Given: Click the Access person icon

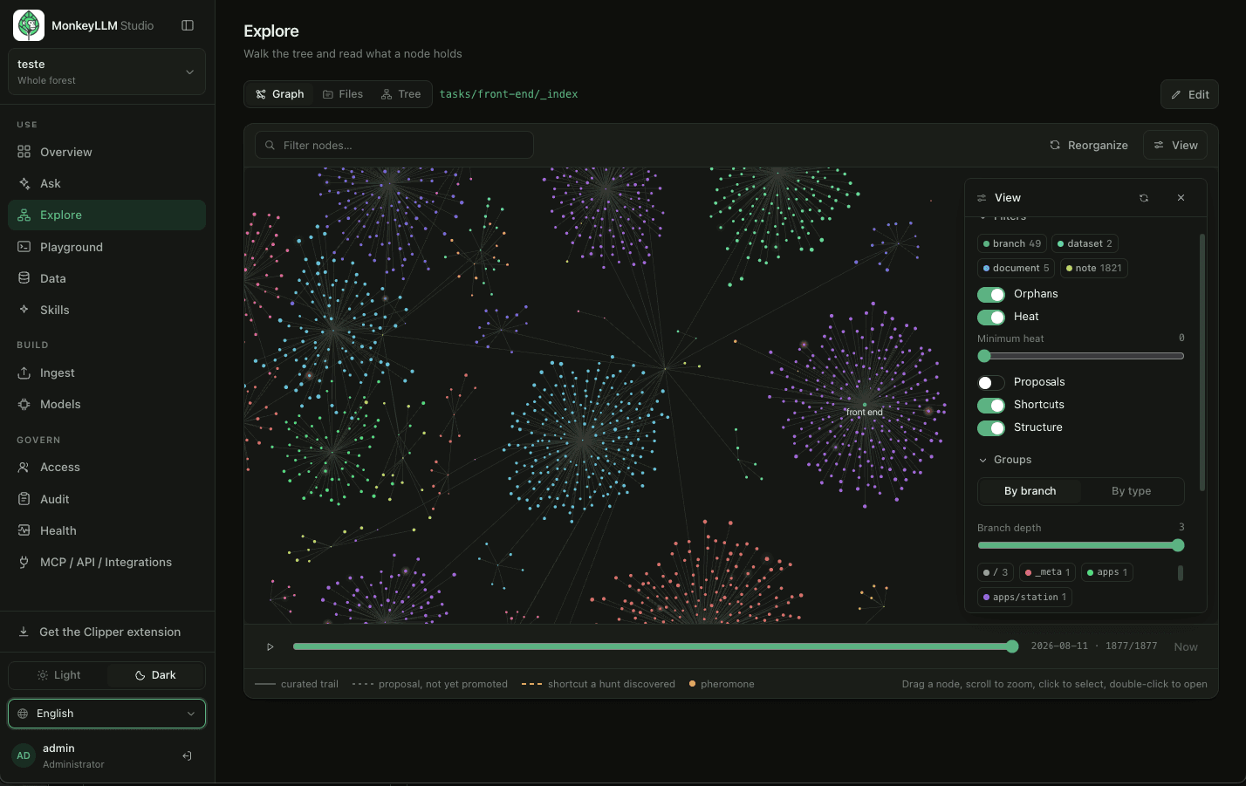Looking at the screenshot, I should [x=24, y=467].
